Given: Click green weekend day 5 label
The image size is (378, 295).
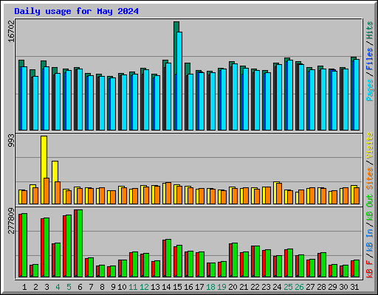Looking at the screenshot, I should (x=69, y=287).
